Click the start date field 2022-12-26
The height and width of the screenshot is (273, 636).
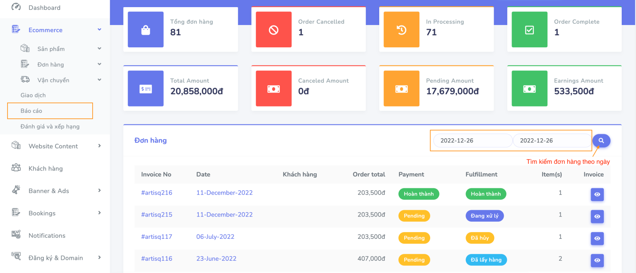pyautogui.click(x=472, y=141)
